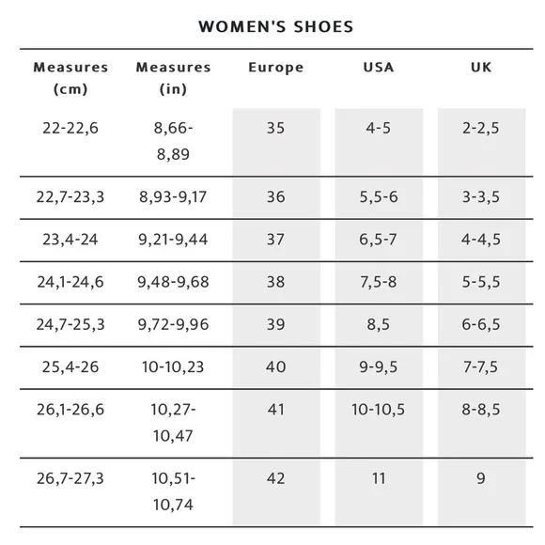Viewport: 545px width, 545px height.
Task: Click the USA column header
Action: [379, 67]
